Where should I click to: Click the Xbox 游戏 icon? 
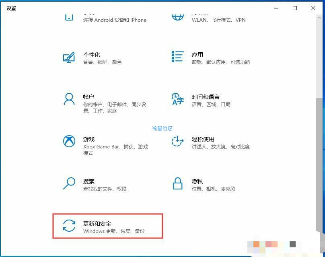(69, 141)
